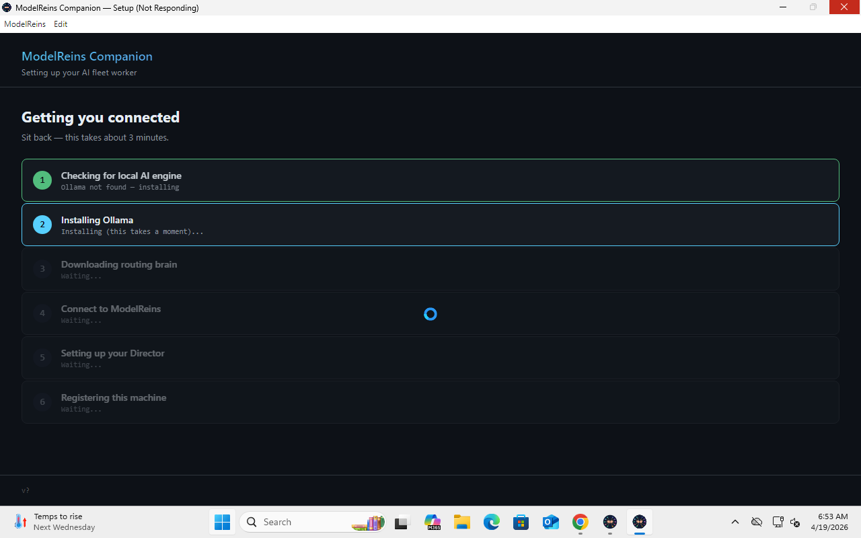Viewport: 861px width, 538px height.
Task: Open the network status tray icon
Action: [778, 522]
